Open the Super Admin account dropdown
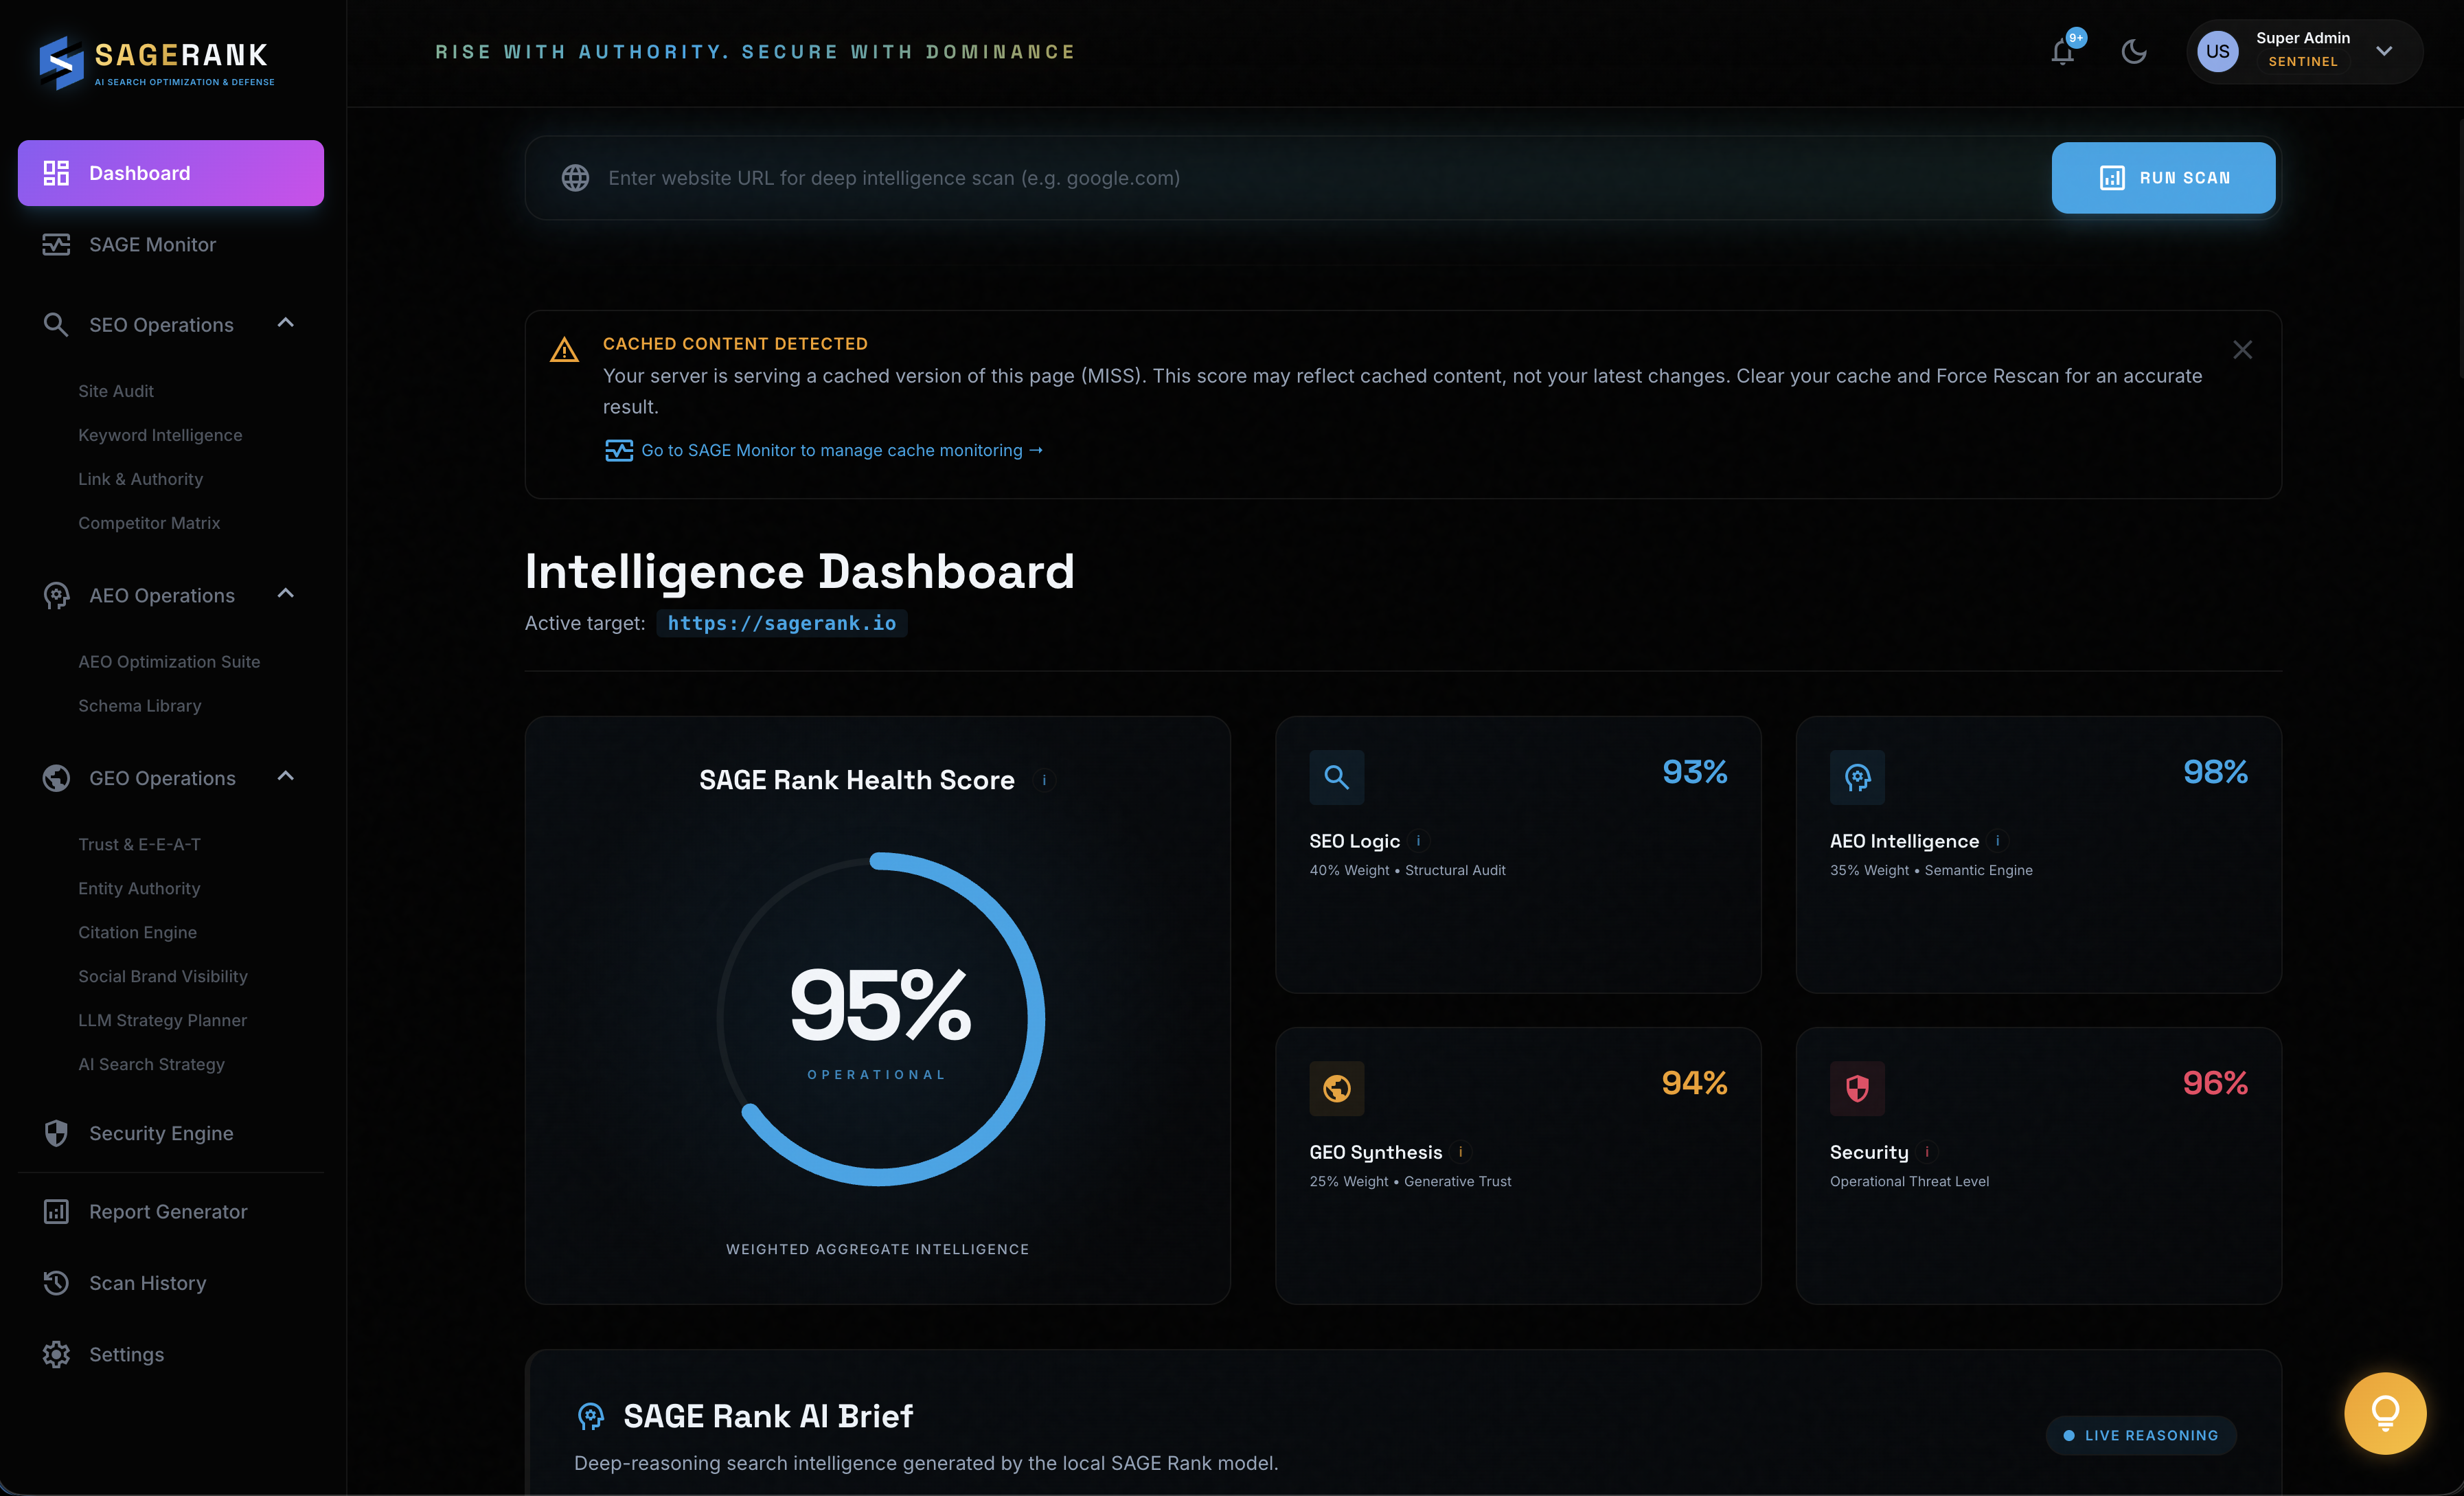 (2305, 51)
